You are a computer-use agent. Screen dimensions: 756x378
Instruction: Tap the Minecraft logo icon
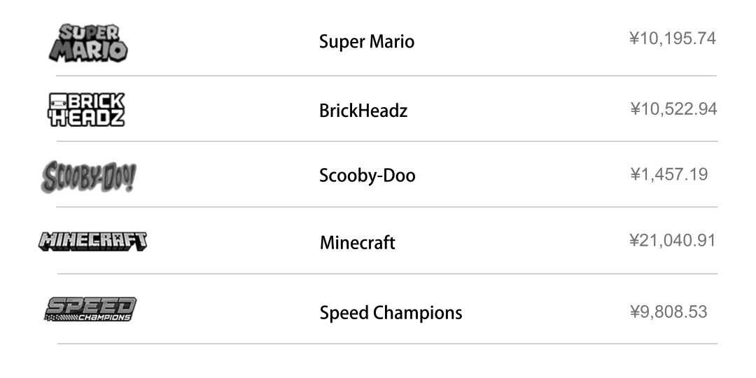coord(92,241)
